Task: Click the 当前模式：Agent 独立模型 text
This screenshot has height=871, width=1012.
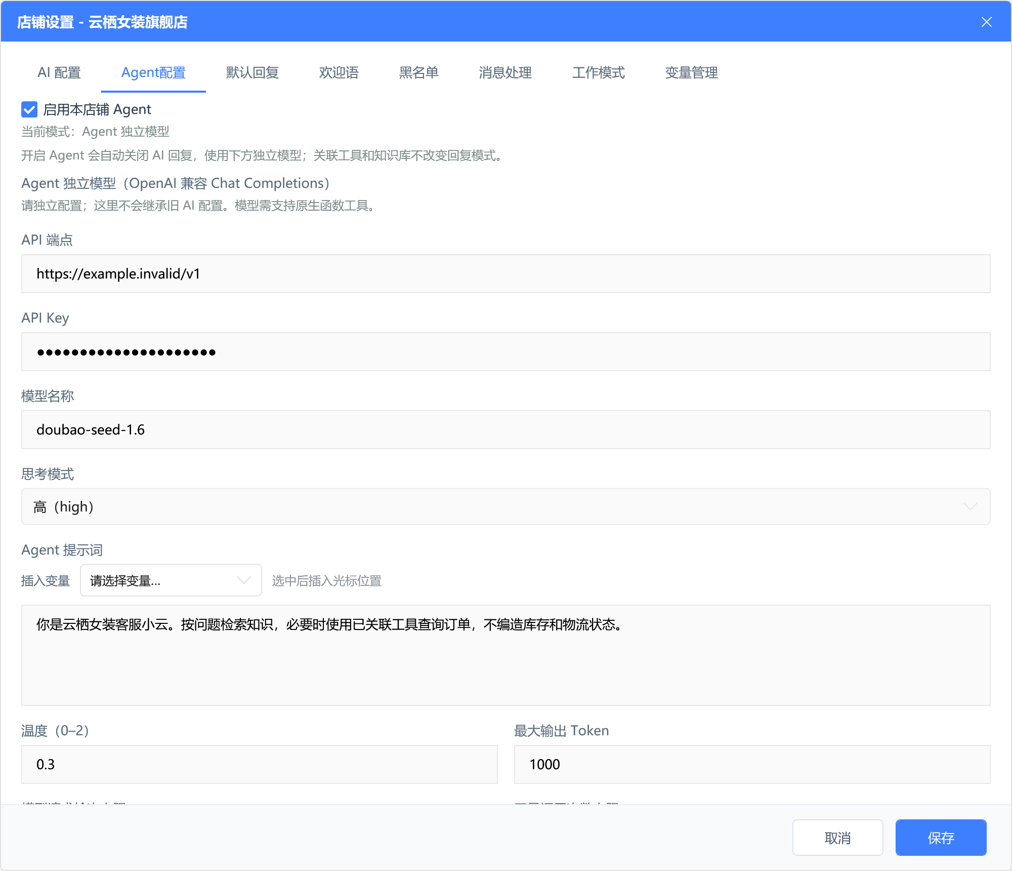Action: point(95,132)
